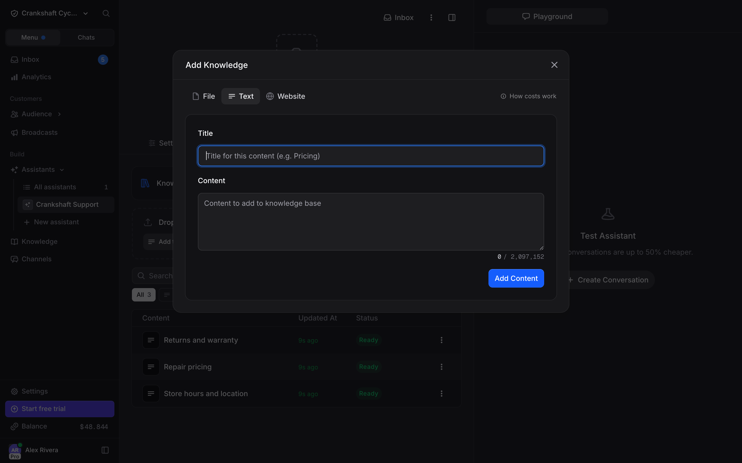
Task: Click into the Content textarea
Action: (371, 221)
